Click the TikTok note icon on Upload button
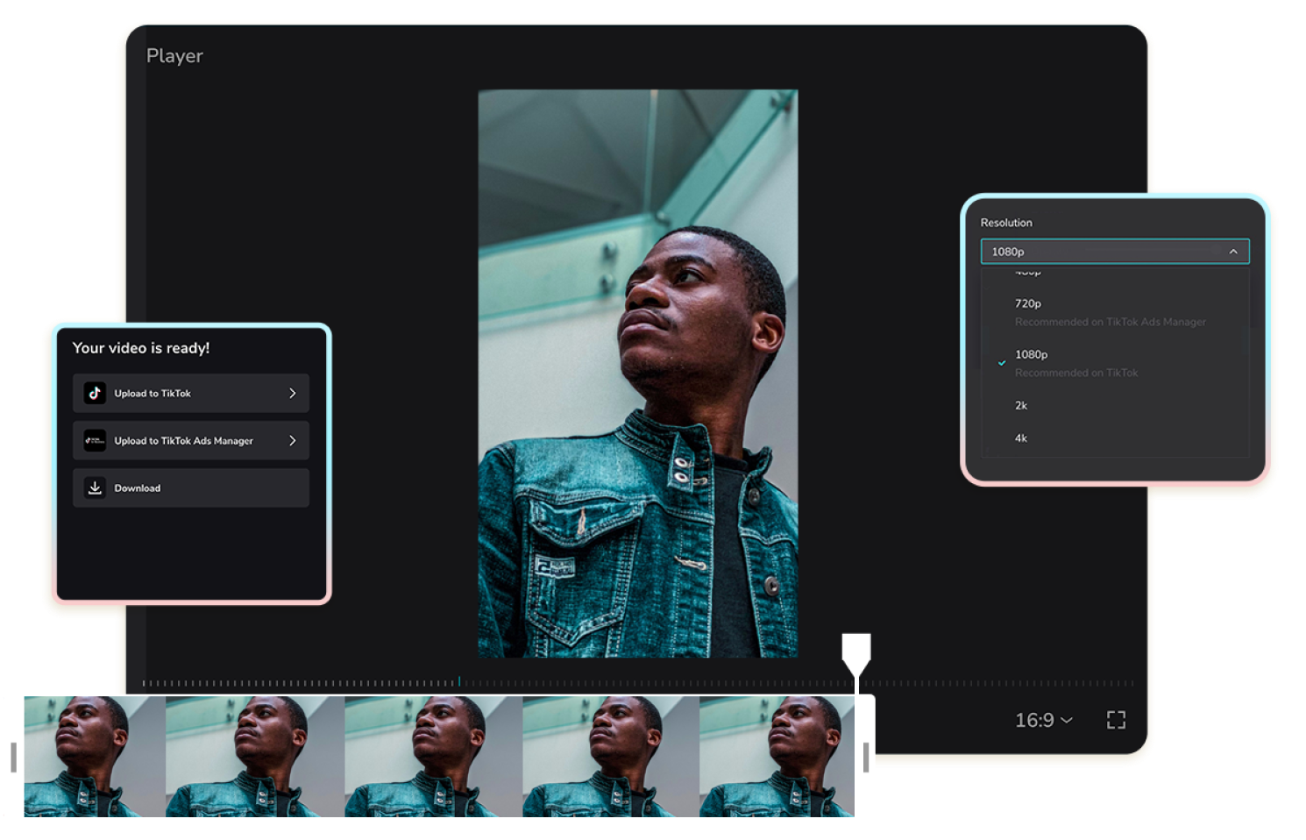This screenshot has width=1306, height=840. (x=94, y=393)
